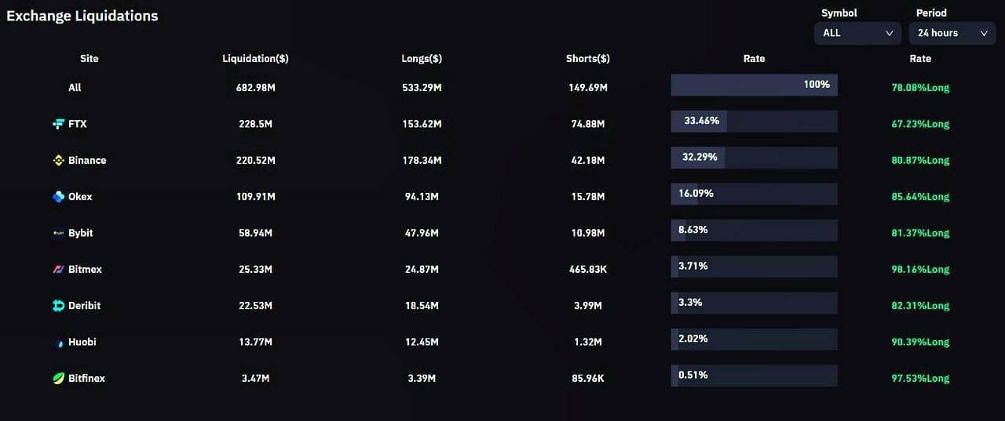Sort by the Shorts($) column header
Image resolution: width=1005 pixels, height=421 pixels.
tap(588, 59)
